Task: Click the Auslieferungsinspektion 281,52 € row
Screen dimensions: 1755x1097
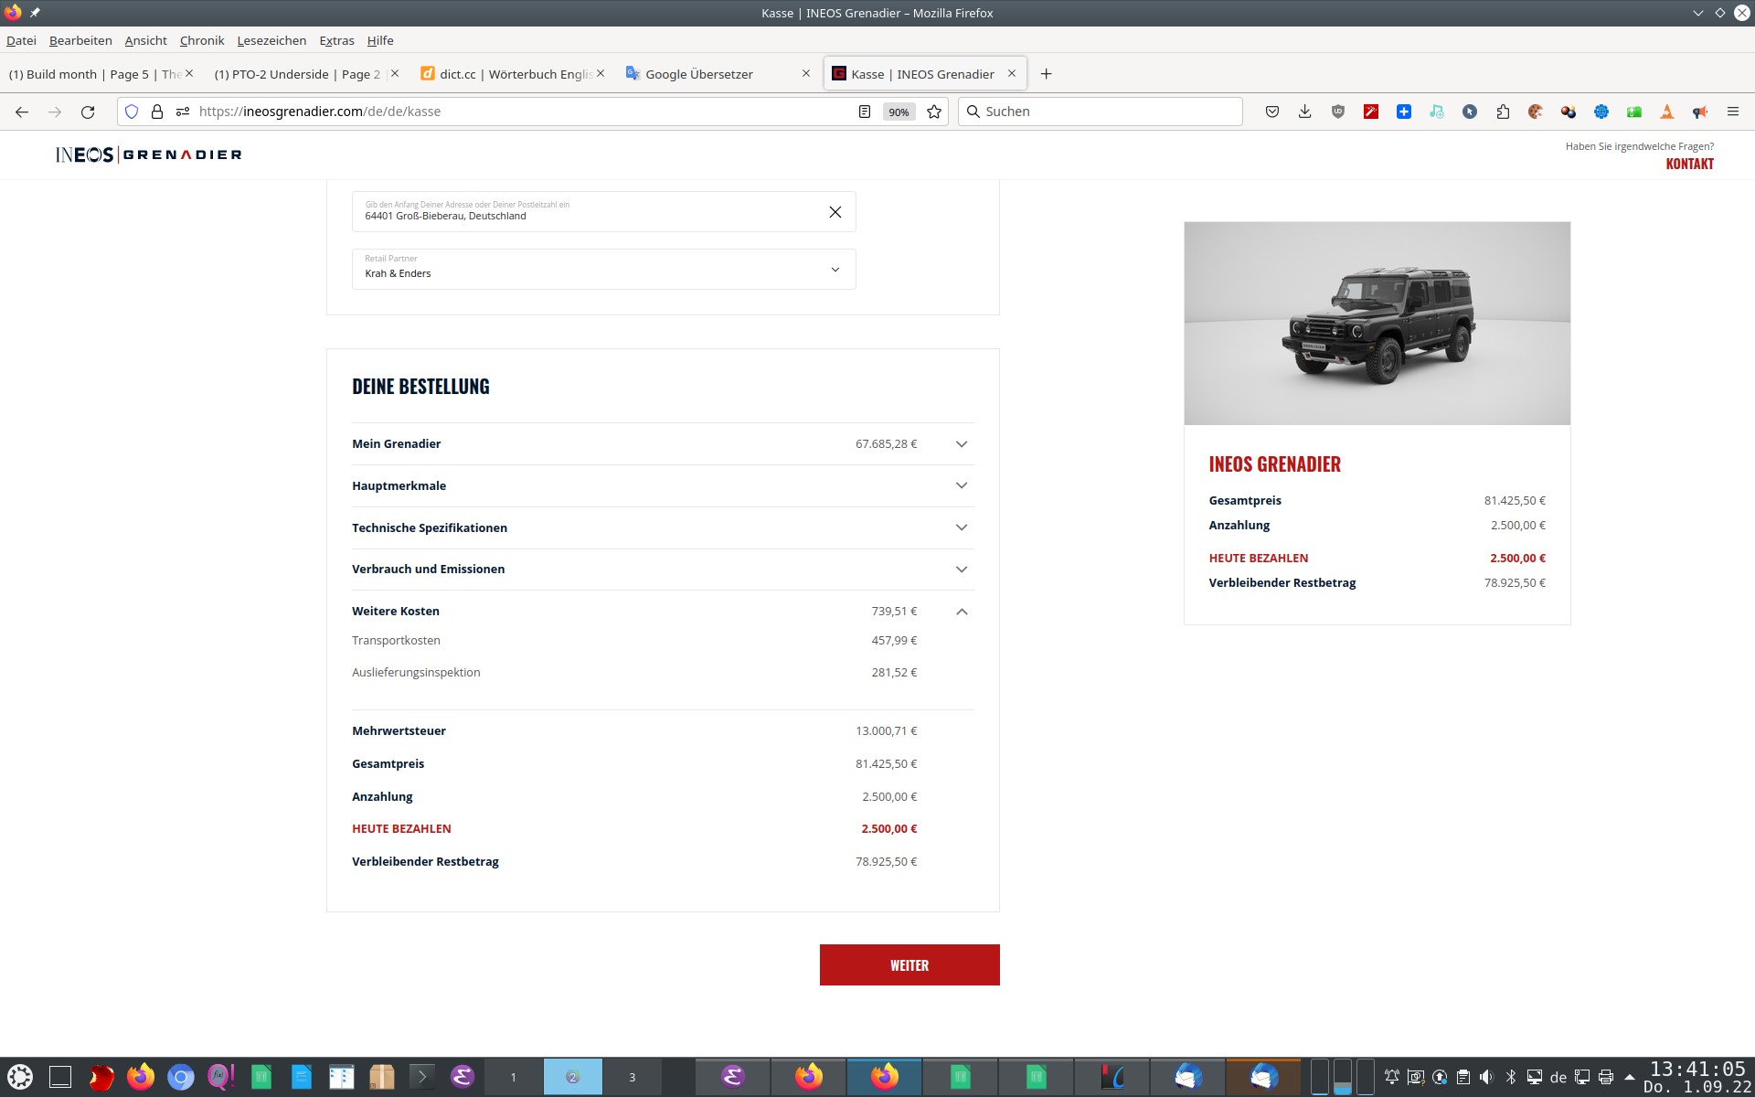Action: click(x=634, y=672)
